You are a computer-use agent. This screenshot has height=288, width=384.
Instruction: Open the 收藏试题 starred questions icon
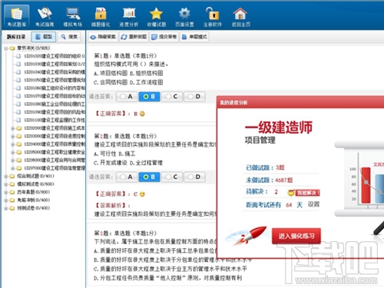pos(157,17)
